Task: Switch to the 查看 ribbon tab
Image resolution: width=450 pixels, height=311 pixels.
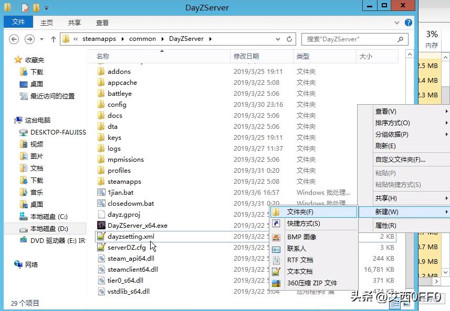Action: click(x=102, y=22)
